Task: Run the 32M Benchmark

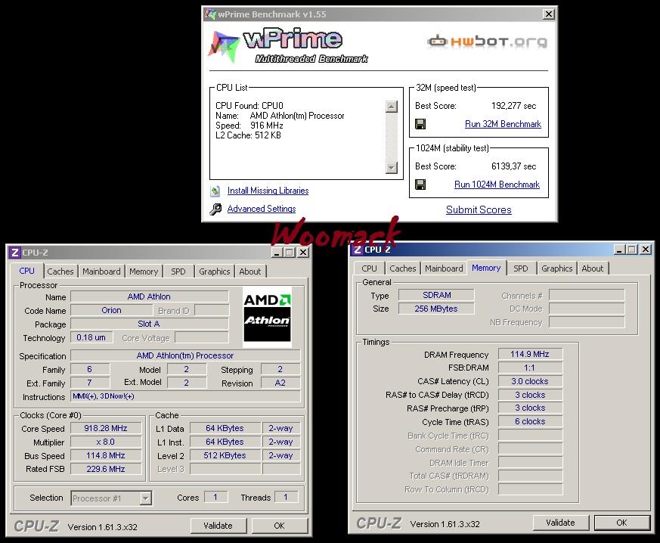Action: point(503,124)
